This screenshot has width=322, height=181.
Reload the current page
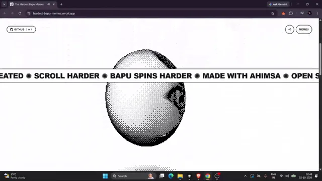click(20, 14)
